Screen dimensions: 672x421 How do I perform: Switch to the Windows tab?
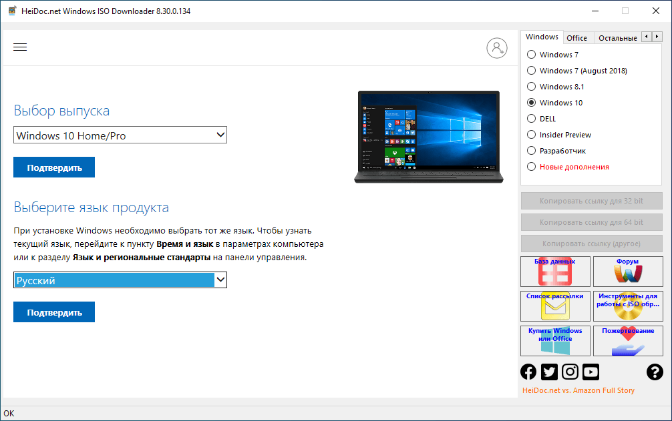(x=542, y=37)
